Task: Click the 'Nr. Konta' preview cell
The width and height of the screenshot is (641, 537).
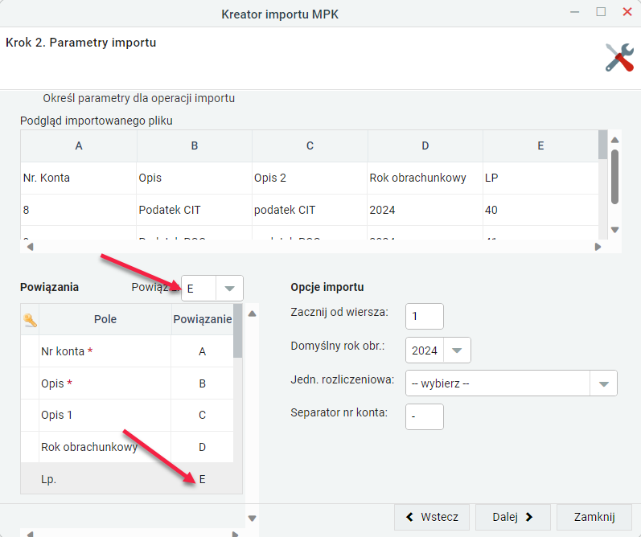Action: tap(79, 178)
